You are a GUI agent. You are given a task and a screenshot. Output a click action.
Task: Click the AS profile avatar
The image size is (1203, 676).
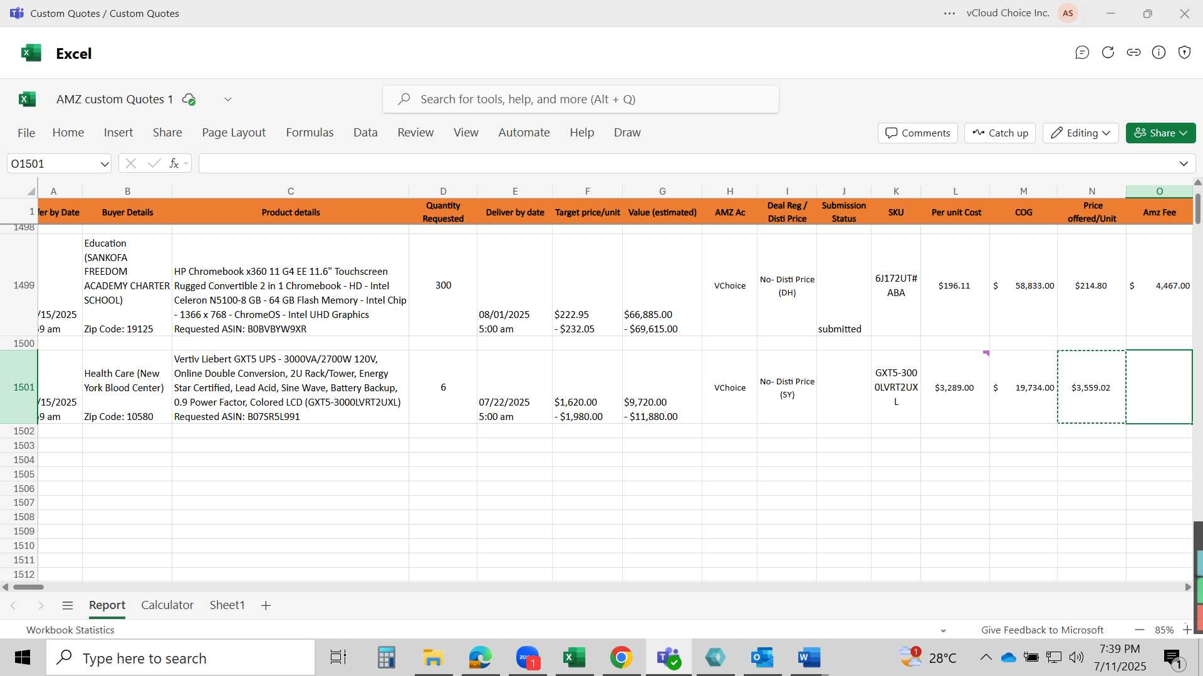click(1068, 13)
